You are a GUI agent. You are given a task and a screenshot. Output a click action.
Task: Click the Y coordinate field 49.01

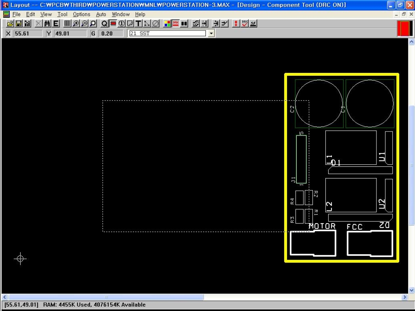70,33
